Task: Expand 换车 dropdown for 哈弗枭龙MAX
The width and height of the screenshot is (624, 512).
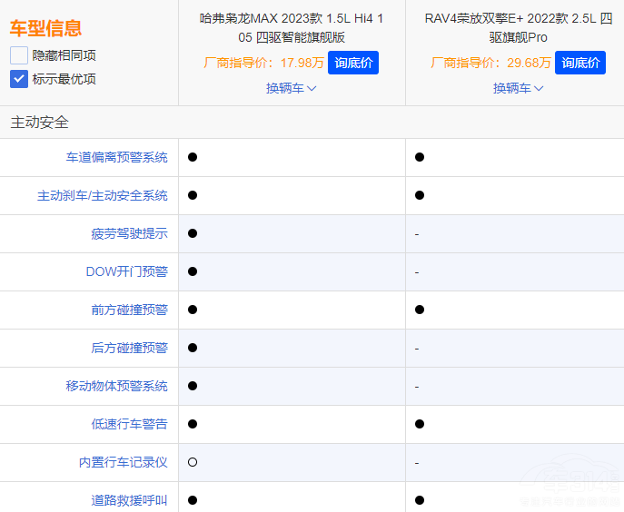Action: click(291, 88)
